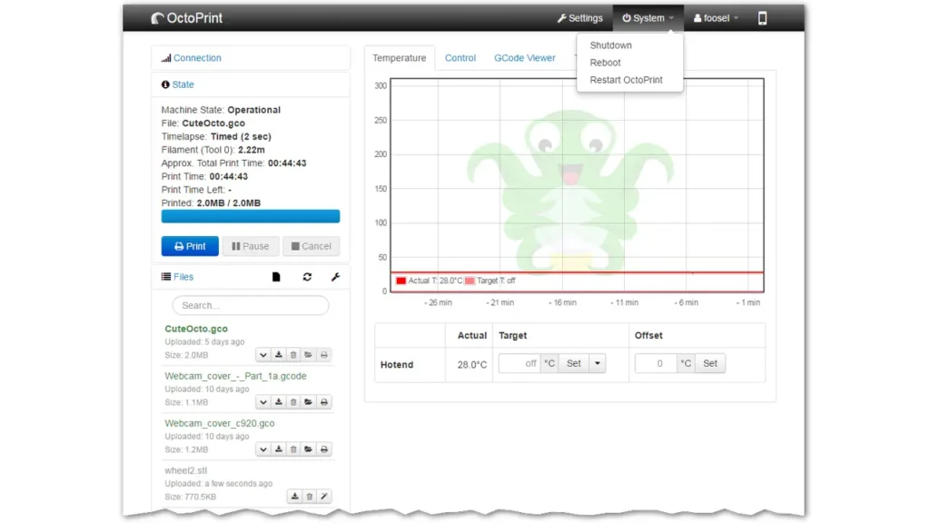Download Webcam_cover_-_Part_1a.gcode
Screen dimensions: 930x523
tap(279, 402)
